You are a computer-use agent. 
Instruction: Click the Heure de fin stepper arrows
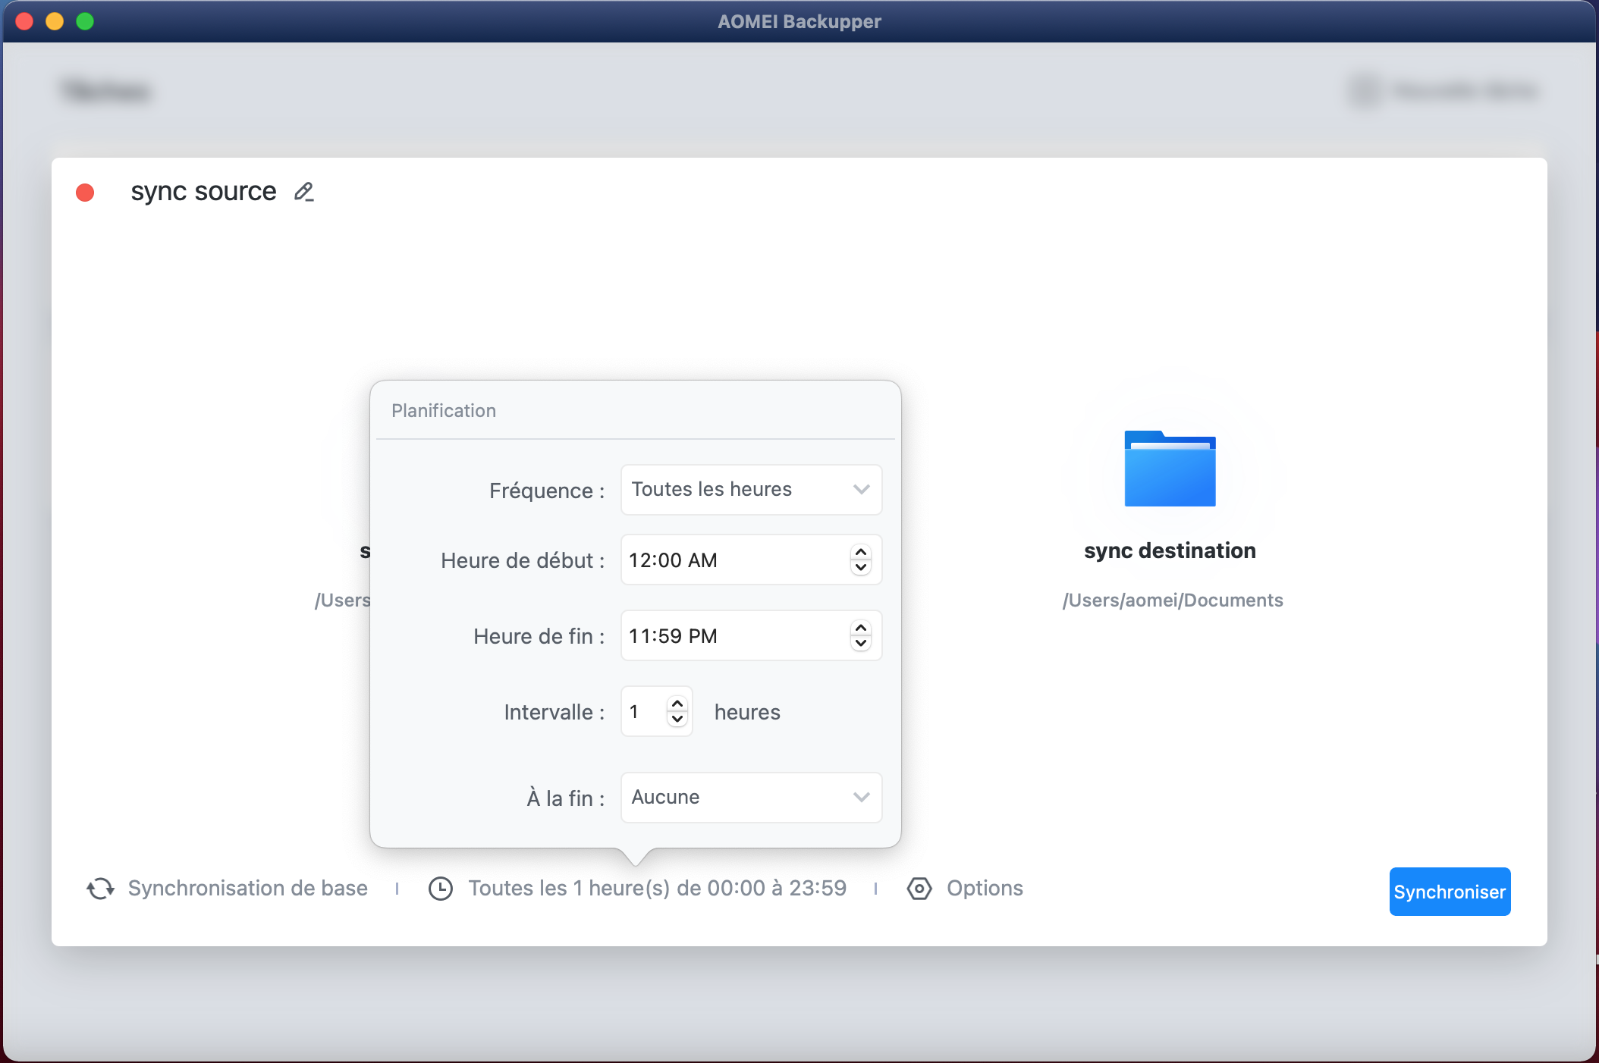[x=860, y=636]
